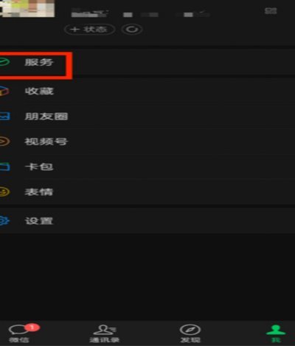
Task: Open the 视频号 menu entry
Action: pos(147,141)
